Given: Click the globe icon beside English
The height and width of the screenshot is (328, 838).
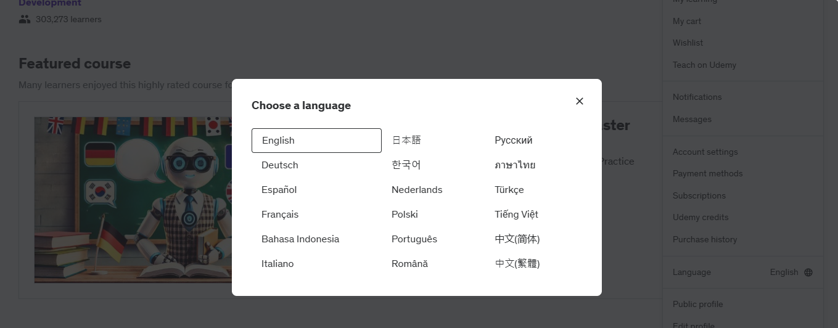Looking at the screenshot, I should click(808, 272).
